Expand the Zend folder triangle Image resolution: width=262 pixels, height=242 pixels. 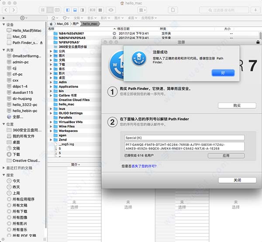tap(51, 140)
